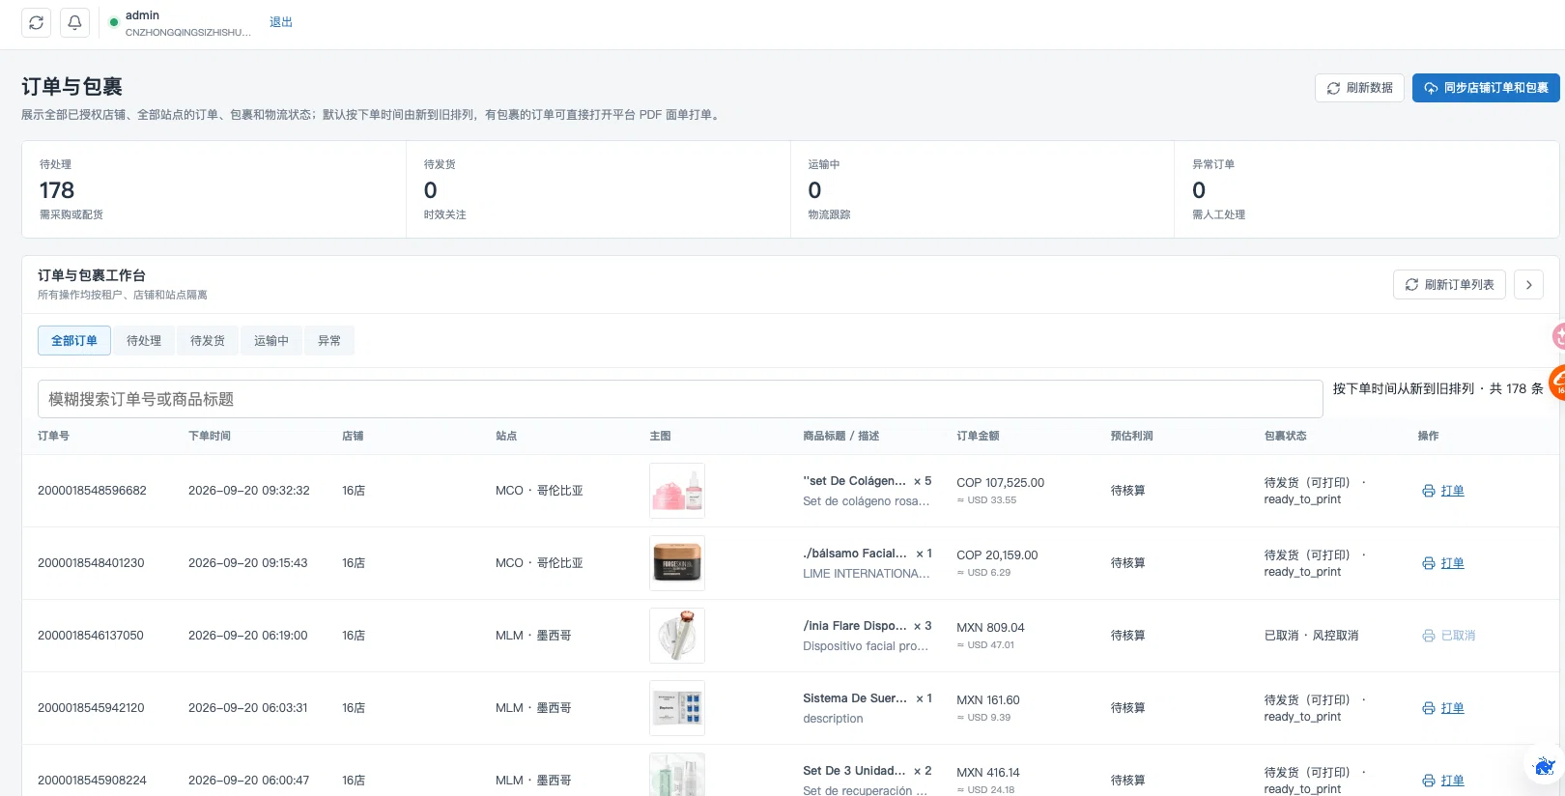Image resolution: width=1565 pixels, height=796 pixels.
Task: Open the balsamo facial product thumbnail
Action: tap(677, 563)
